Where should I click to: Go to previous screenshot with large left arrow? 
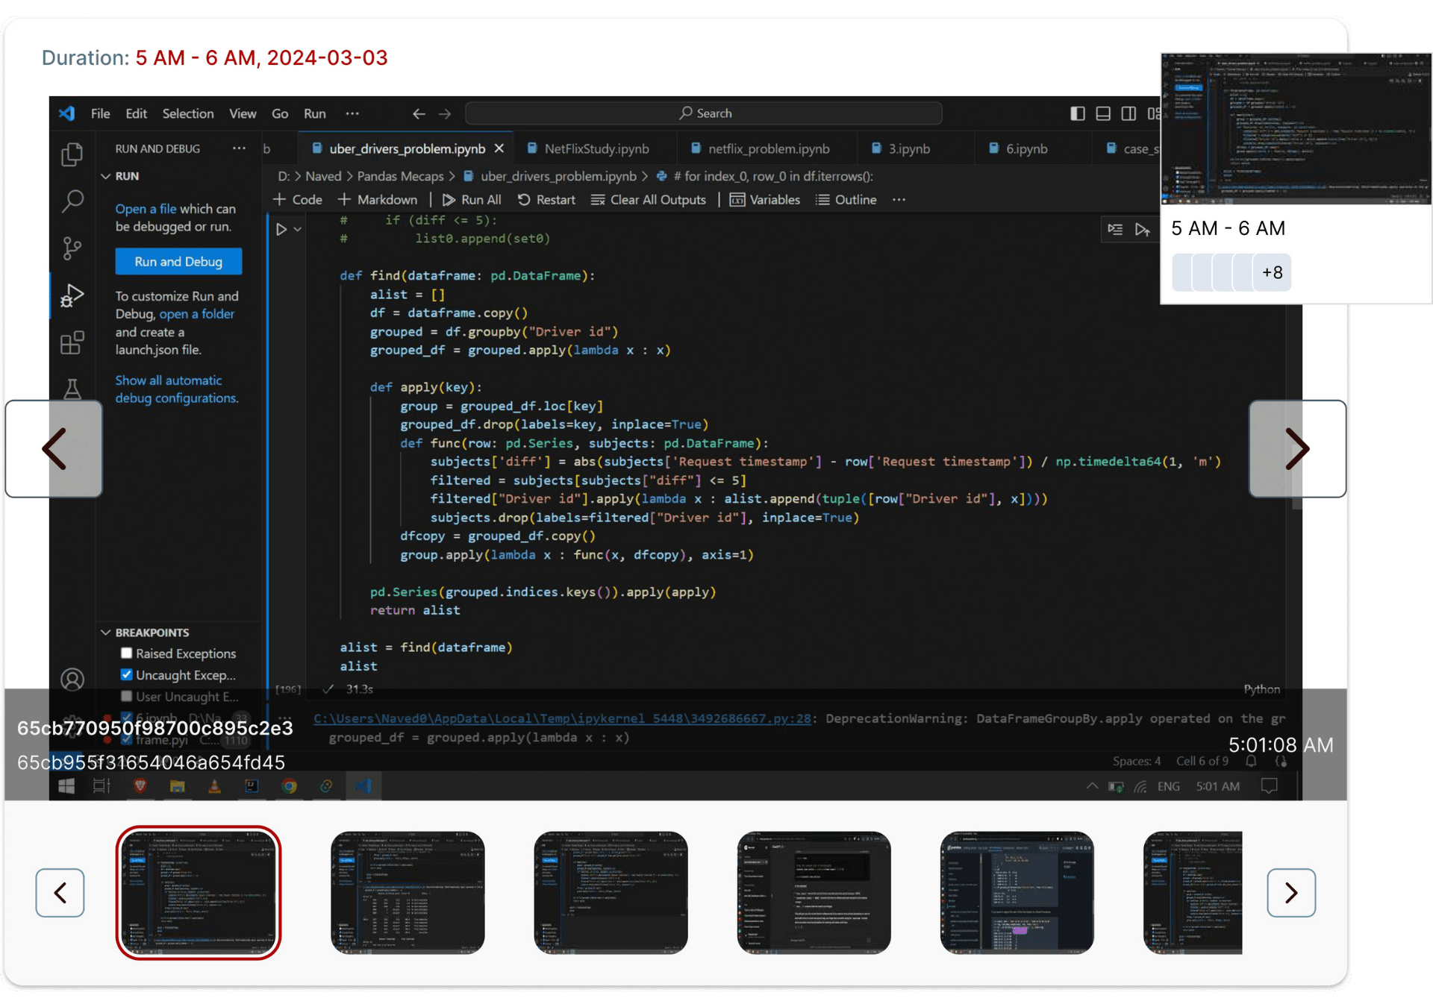tap(54, 449)
